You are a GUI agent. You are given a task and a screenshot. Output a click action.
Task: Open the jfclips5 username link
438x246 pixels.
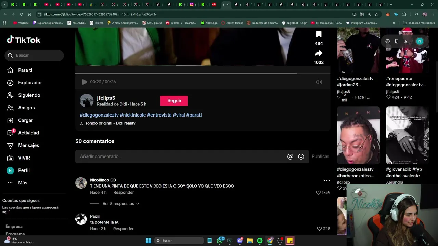pyautogui.click(x=106, y=98)
